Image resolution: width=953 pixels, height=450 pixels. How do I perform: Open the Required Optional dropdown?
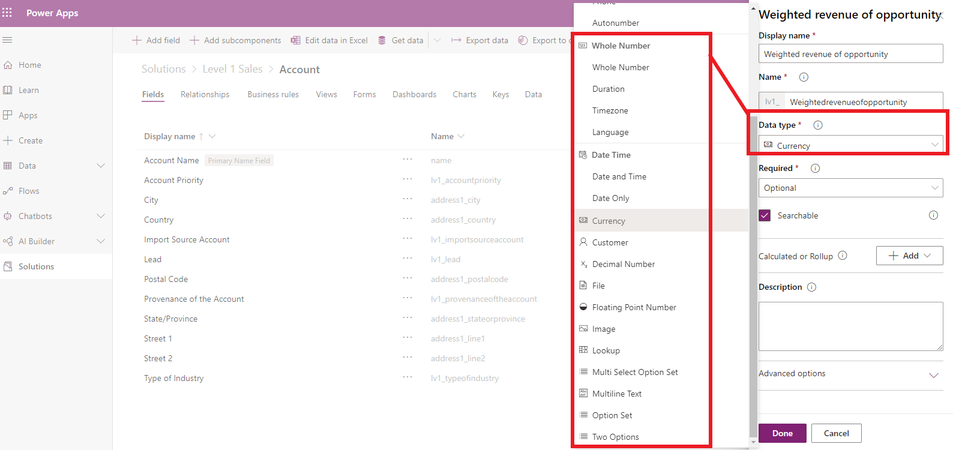851,188
